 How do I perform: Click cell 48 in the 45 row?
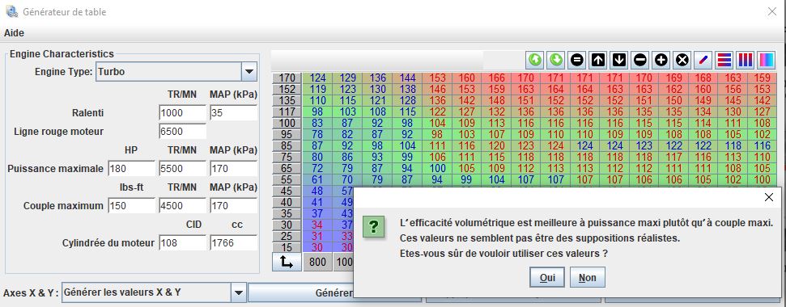318,191
